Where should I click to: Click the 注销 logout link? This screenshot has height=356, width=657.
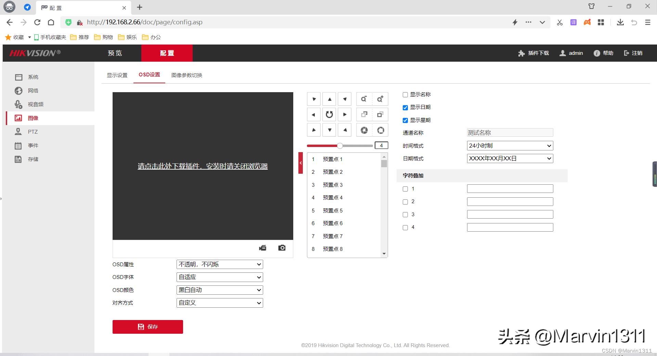[633, 53]
